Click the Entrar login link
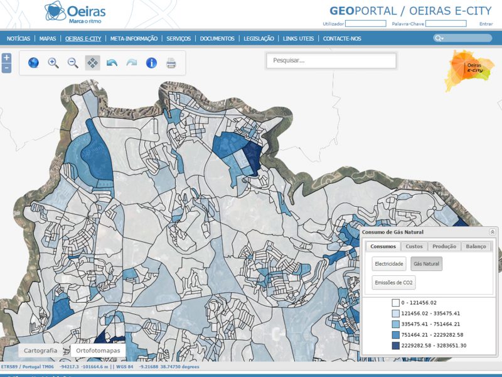The width and height of the screenshot is (502, 377). (486, 24)
